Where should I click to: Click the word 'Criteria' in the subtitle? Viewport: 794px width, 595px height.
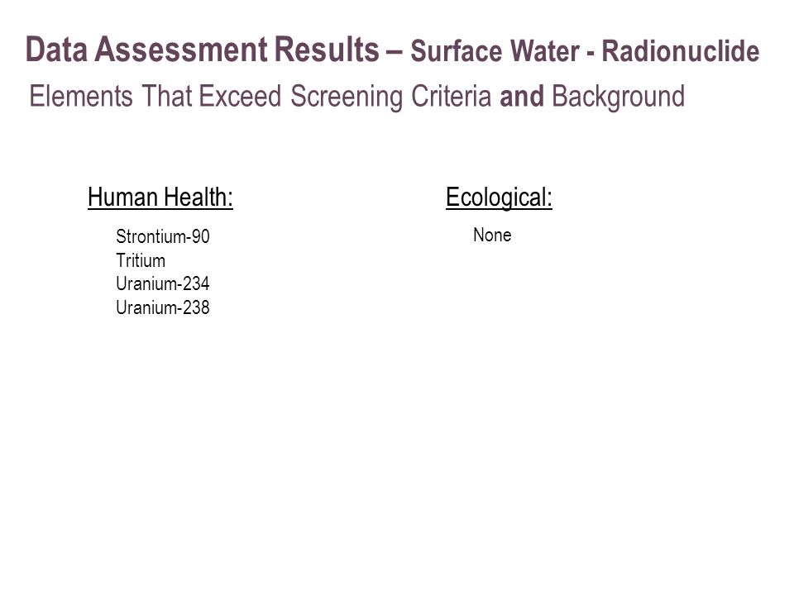(x=452, y=96)
